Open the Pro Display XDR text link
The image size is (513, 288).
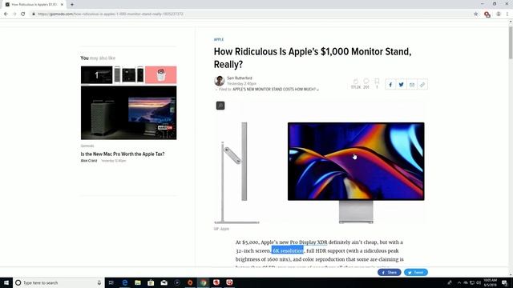(309, 242)
